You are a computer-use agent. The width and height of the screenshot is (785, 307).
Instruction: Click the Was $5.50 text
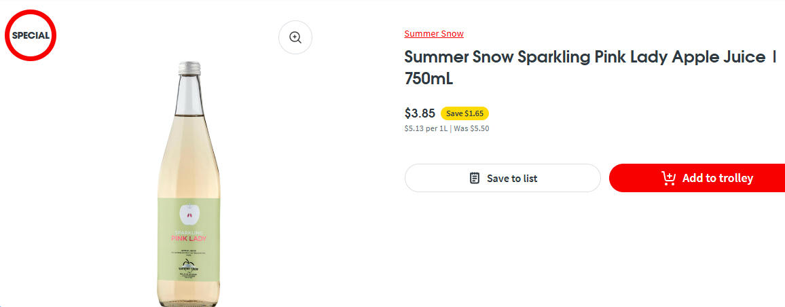point(471,128)
